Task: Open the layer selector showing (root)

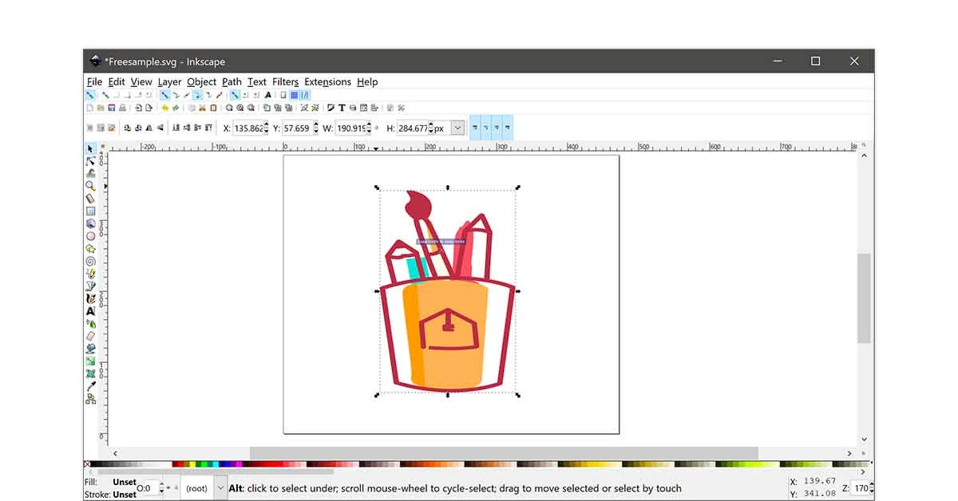Action: (x=201, y=487)
